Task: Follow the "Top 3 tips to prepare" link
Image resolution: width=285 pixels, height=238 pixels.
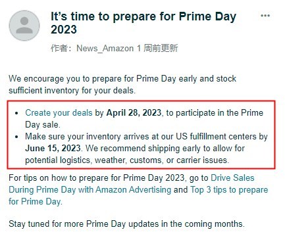Action: pyautogui.click(x=229, y=189)
